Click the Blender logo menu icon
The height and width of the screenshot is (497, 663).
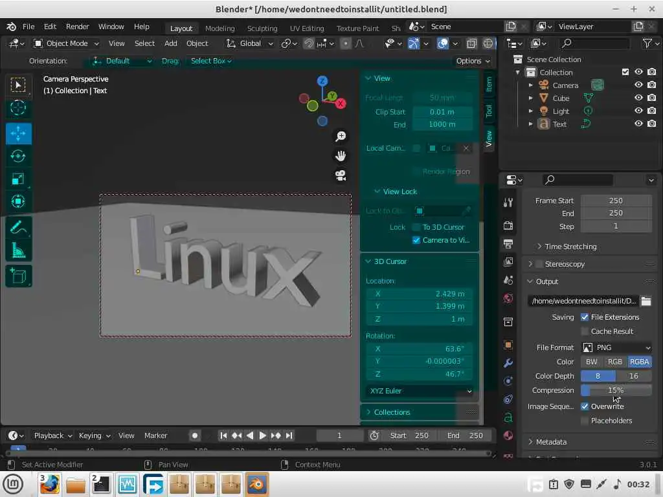click(12, 27)
